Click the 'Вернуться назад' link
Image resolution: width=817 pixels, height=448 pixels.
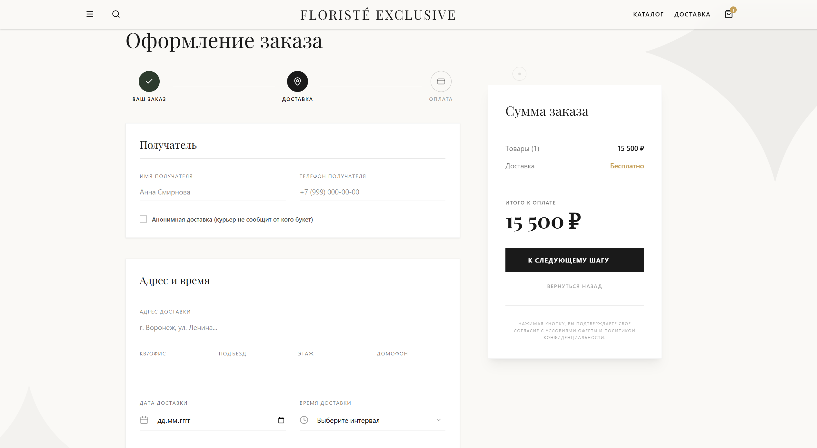[x=574, y=286]
